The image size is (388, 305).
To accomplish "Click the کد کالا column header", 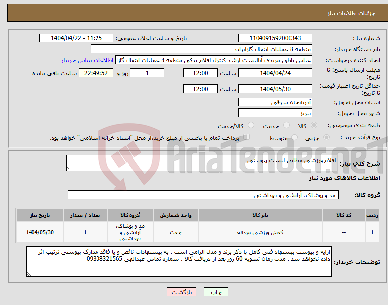I will [x=344, y=215].
